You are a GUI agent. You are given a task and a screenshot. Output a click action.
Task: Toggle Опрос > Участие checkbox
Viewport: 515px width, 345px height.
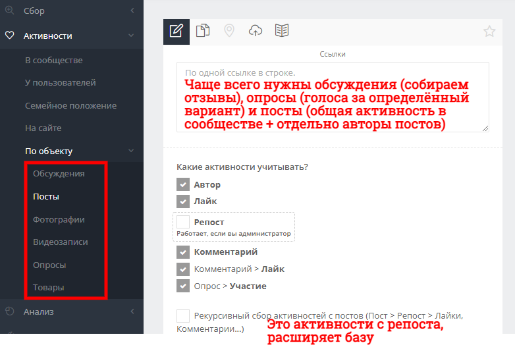pyautogui.click(x=183, y=286)
